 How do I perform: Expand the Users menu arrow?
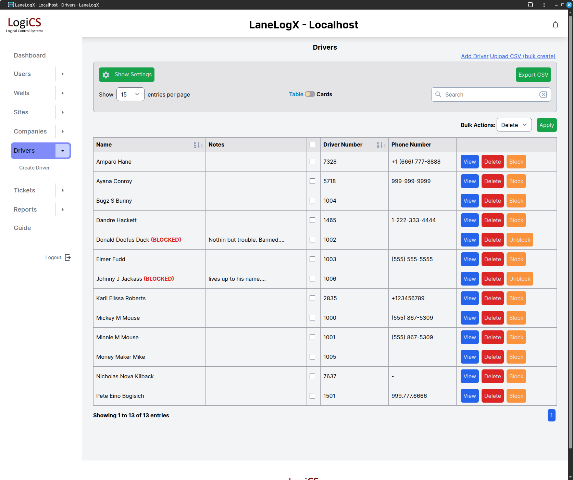coord(63,74)
